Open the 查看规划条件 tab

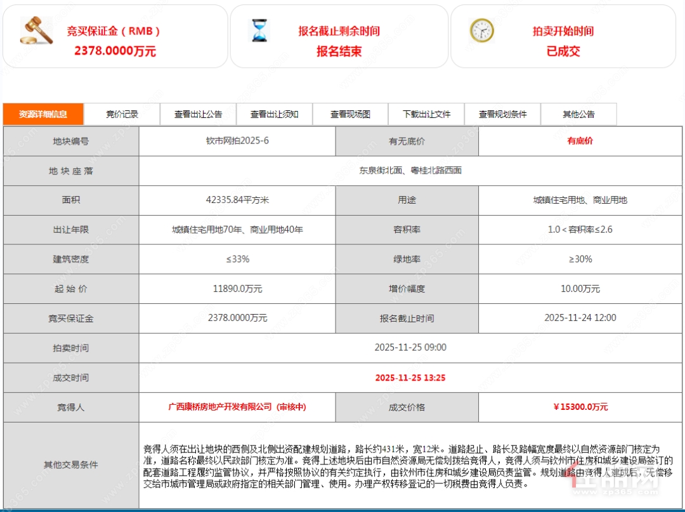coord(502,114)
